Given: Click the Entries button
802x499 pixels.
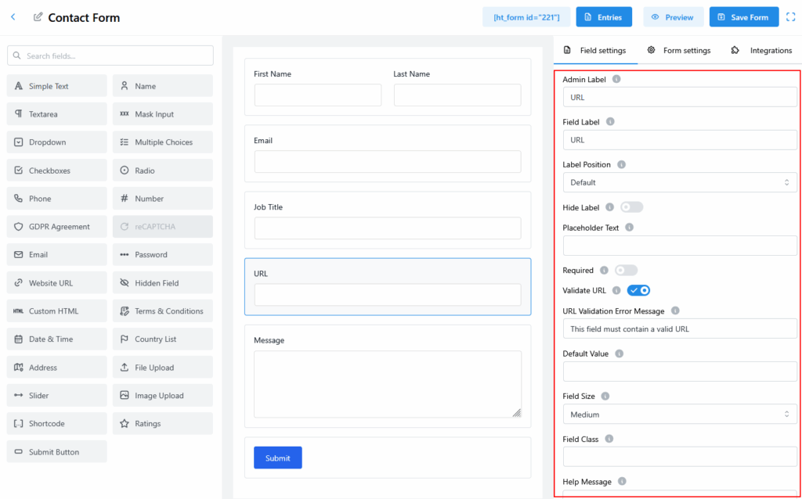Looking at the screenshot, I should click(603, 17).
